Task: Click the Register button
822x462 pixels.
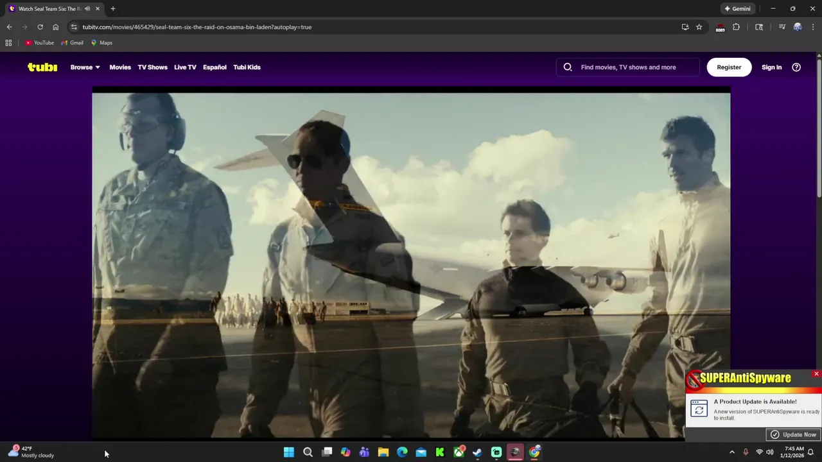Action: pos(729,67)
